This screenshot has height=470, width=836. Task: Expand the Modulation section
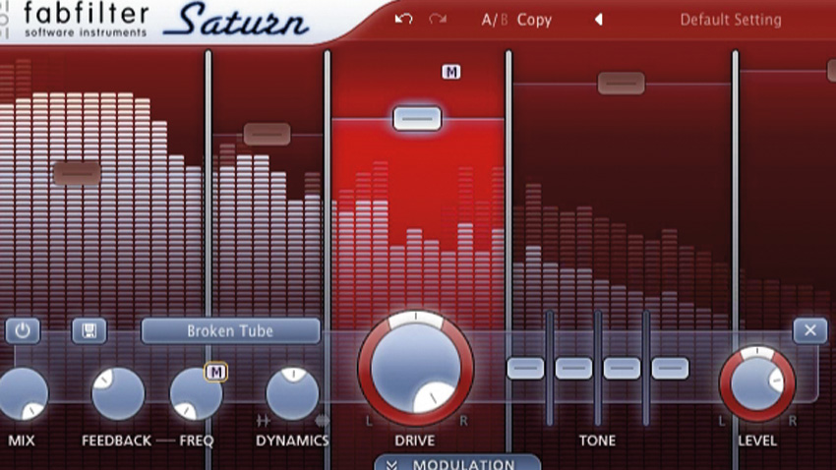(457, 462)
